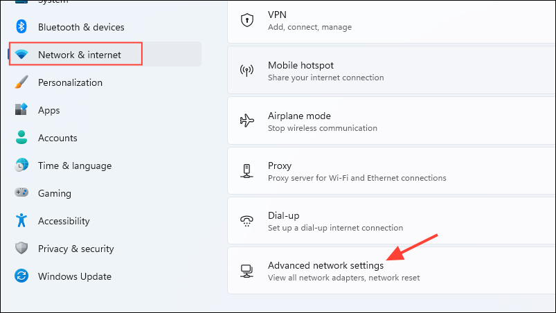
Task: Click the Privacy & security shield icon
Action: coord(21,248)
